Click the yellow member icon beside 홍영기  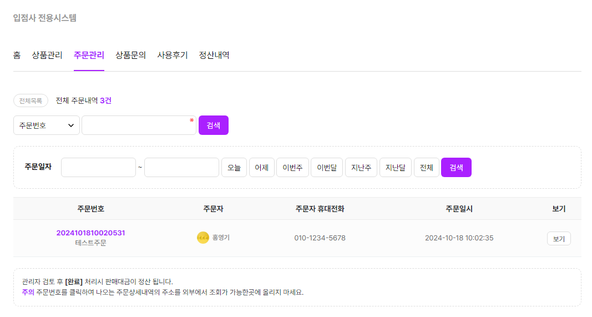203,238
